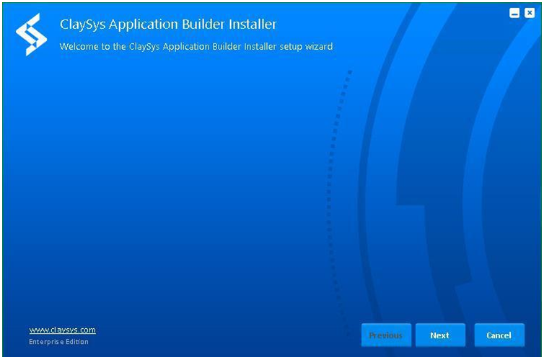Click the disabled Previous button

[x=386, y=335]
